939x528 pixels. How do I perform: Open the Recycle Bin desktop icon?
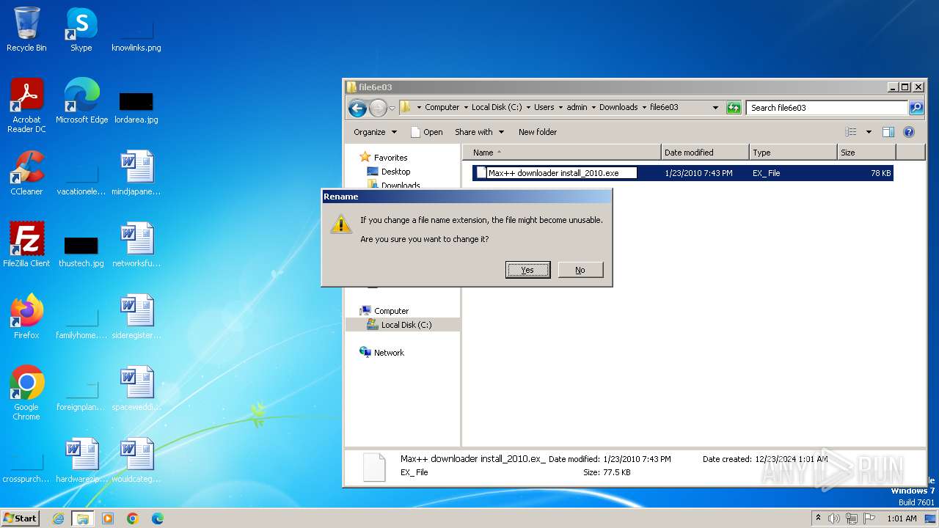(x=26, y=29)
